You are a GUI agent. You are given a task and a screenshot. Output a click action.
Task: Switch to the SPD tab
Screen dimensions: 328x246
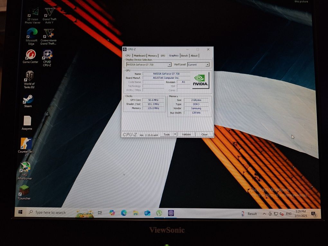pyautogui.click(x=163, y=56)
